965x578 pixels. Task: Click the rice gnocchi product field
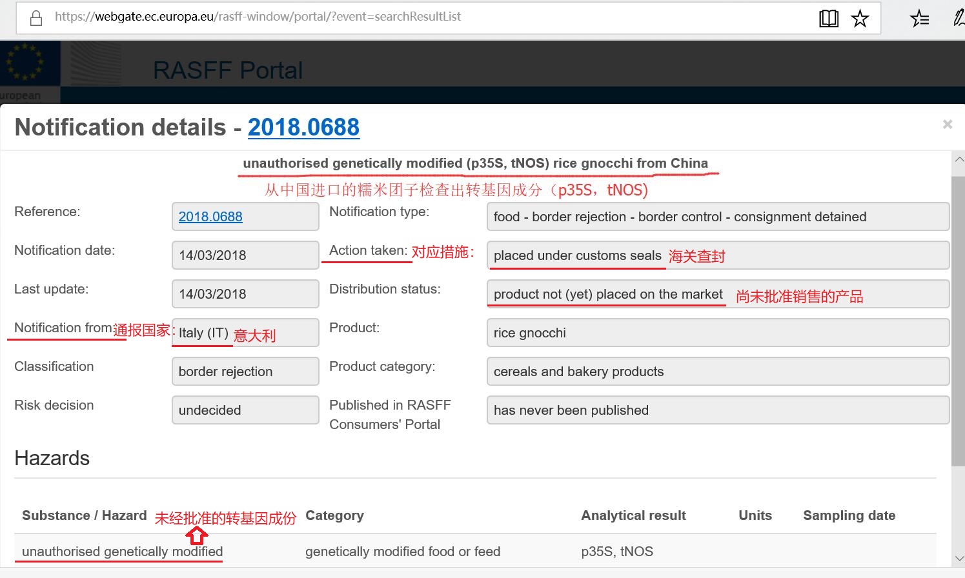tap(718, 332)
